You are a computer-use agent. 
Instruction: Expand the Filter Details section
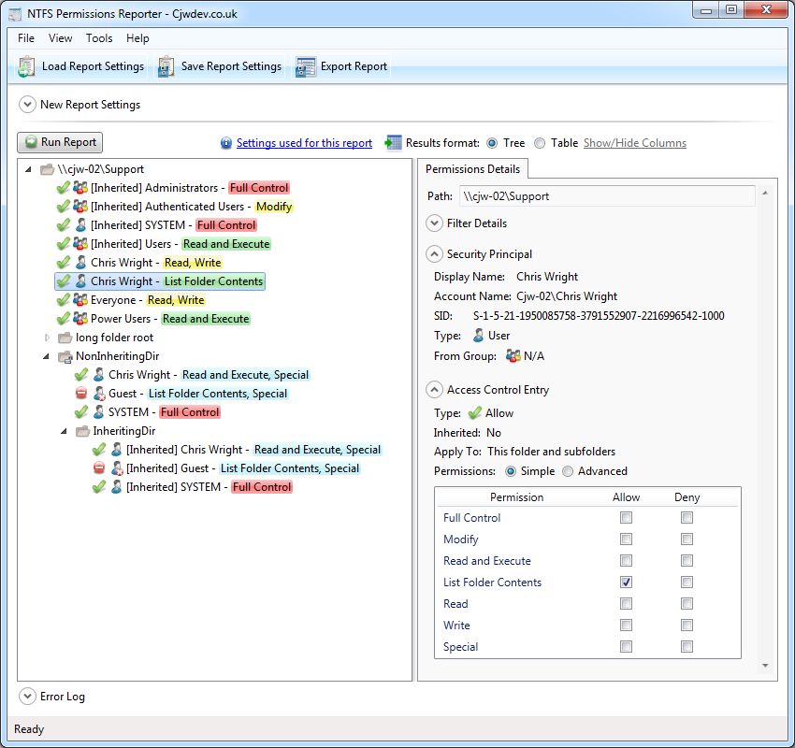point(434,223)
